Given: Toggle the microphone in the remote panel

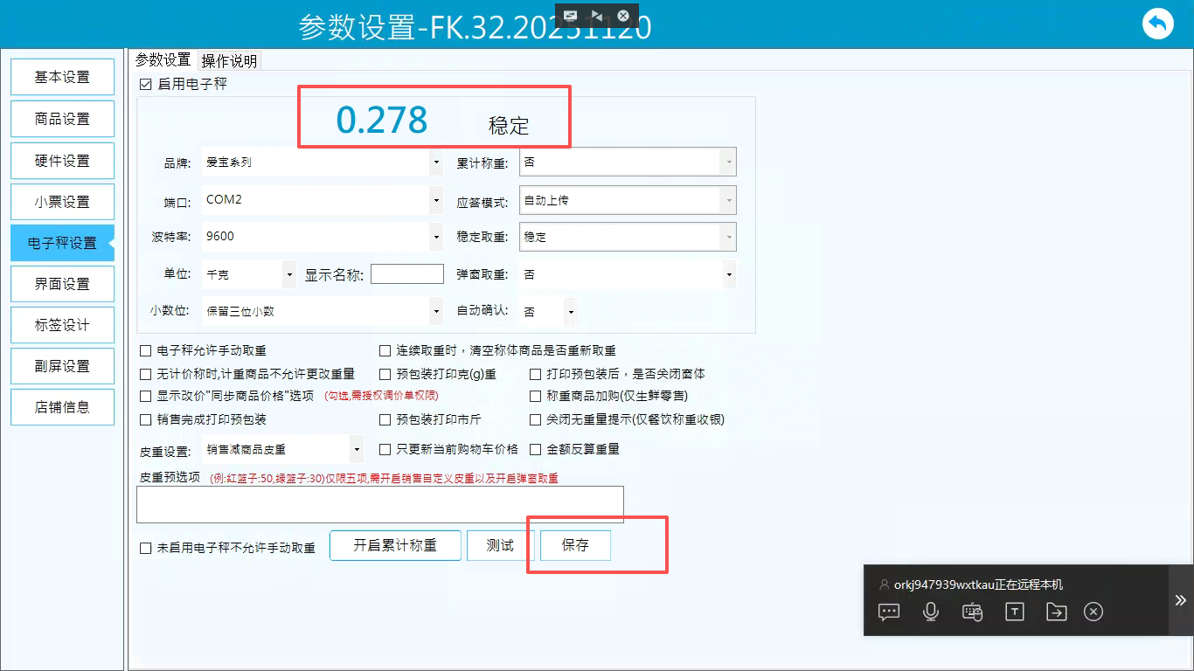Looking at the screenshot, I should [931, 612].
